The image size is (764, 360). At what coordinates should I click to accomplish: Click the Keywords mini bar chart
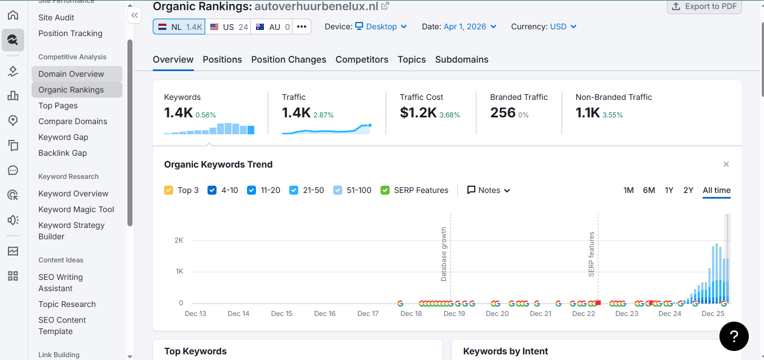[209, 129]
